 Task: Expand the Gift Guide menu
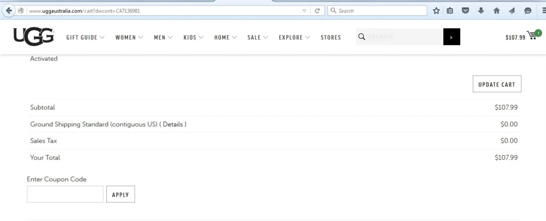tap(85, 38)
